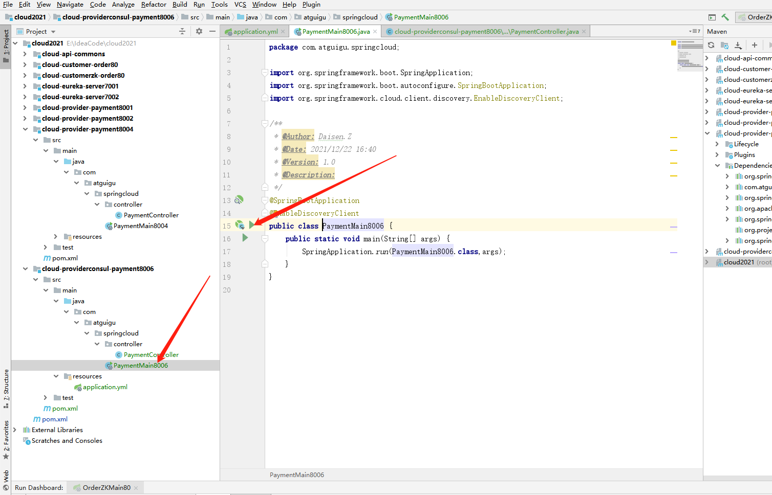The width and height of the screenshot is (772, 495).
Task: Expand cloud-api-commons in Project tree
Action: point(25,54)
